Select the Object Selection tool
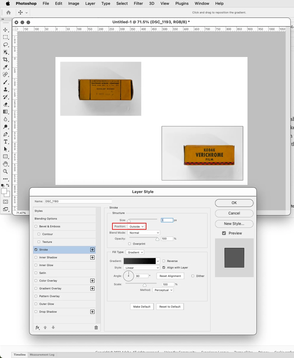Image resolution: width=294 pixels, height=358 pixels. pyautogui.click(x=5, y=52)
